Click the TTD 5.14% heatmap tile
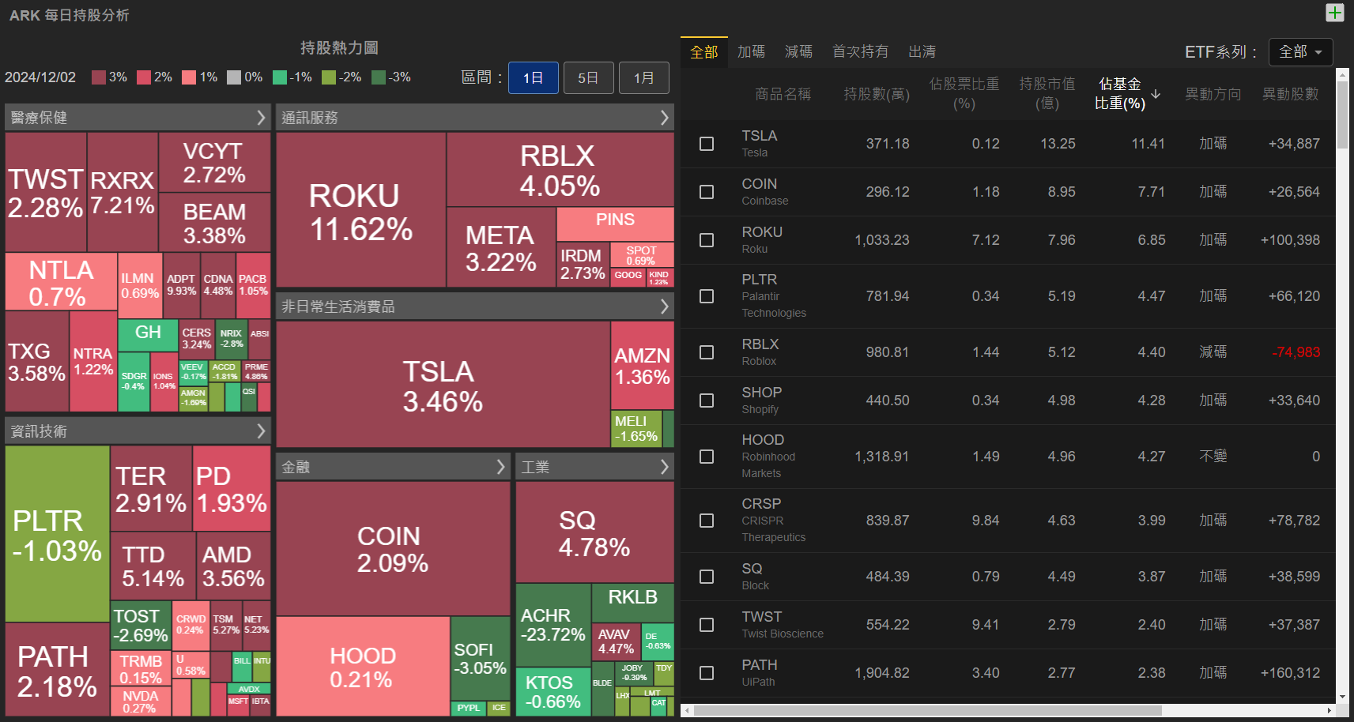Image resolution: width=1354 pixels, height=722 pixels. (153, 566)
